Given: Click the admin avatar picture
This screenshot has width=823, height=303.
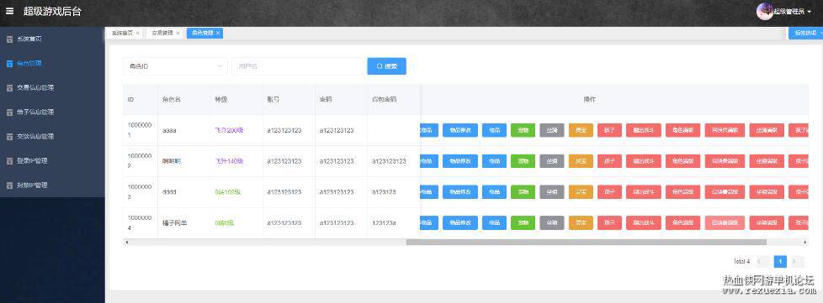Looking at the screenshot, I should coord(764,11).
